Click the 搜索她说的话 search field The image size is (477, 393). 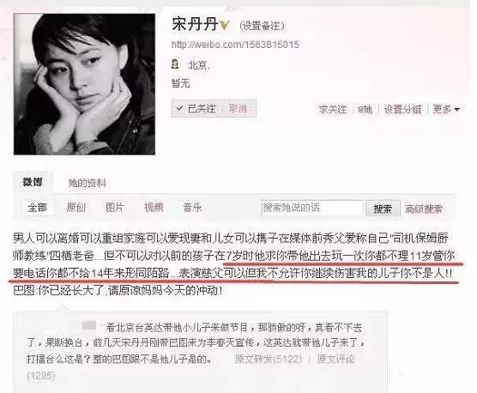[313, 208]
